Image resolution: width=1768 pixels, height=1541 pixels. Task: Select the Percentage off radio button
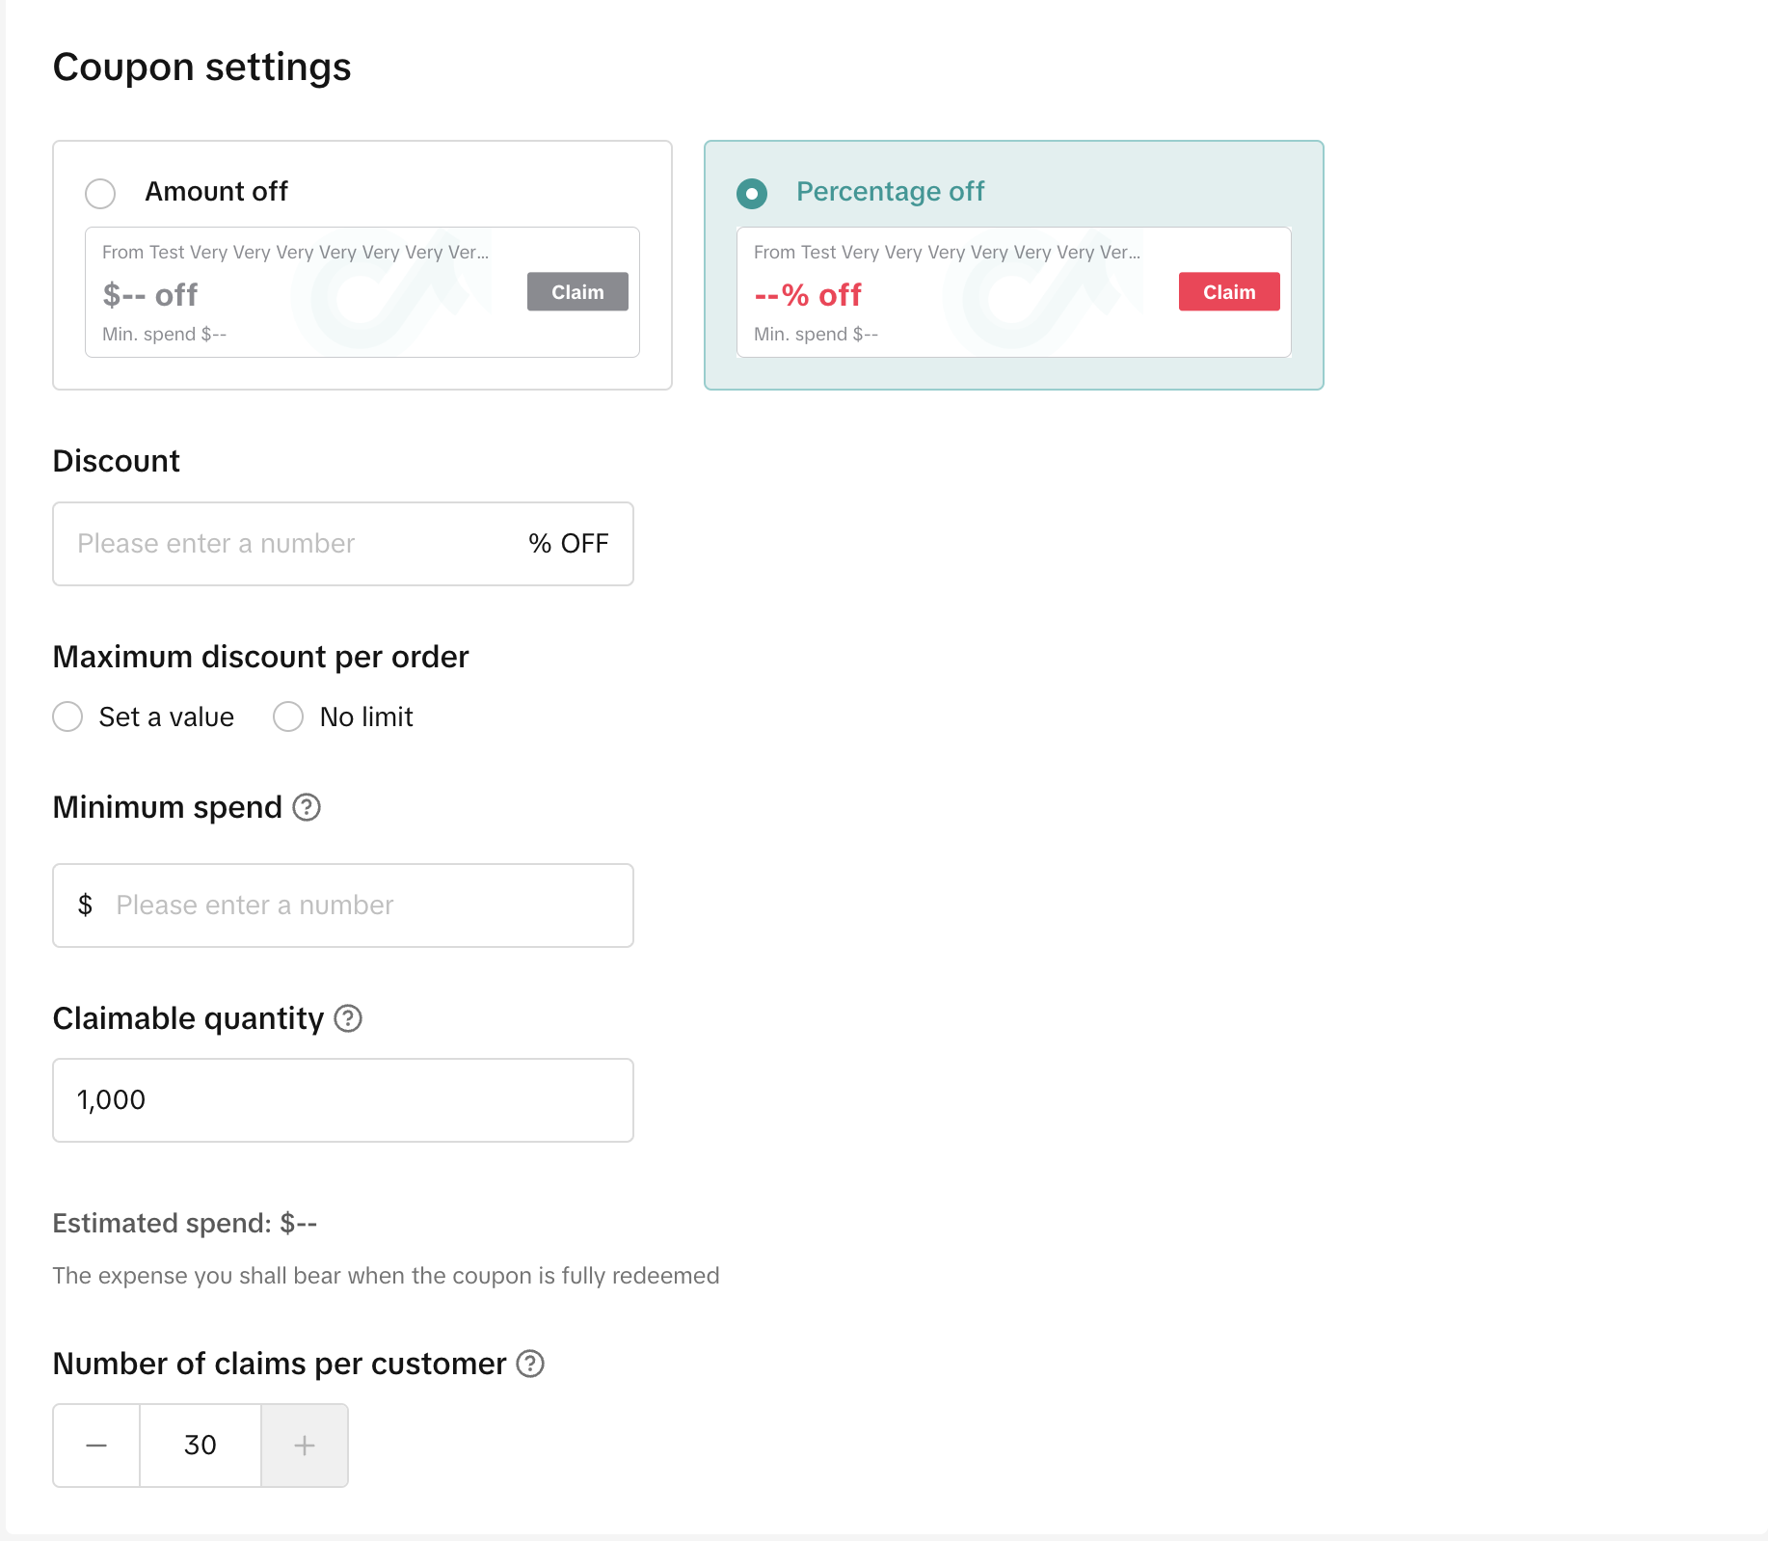tap(752, 193)
